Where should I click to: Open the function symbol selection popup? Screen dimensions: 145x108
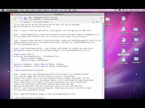pos(43,22)
